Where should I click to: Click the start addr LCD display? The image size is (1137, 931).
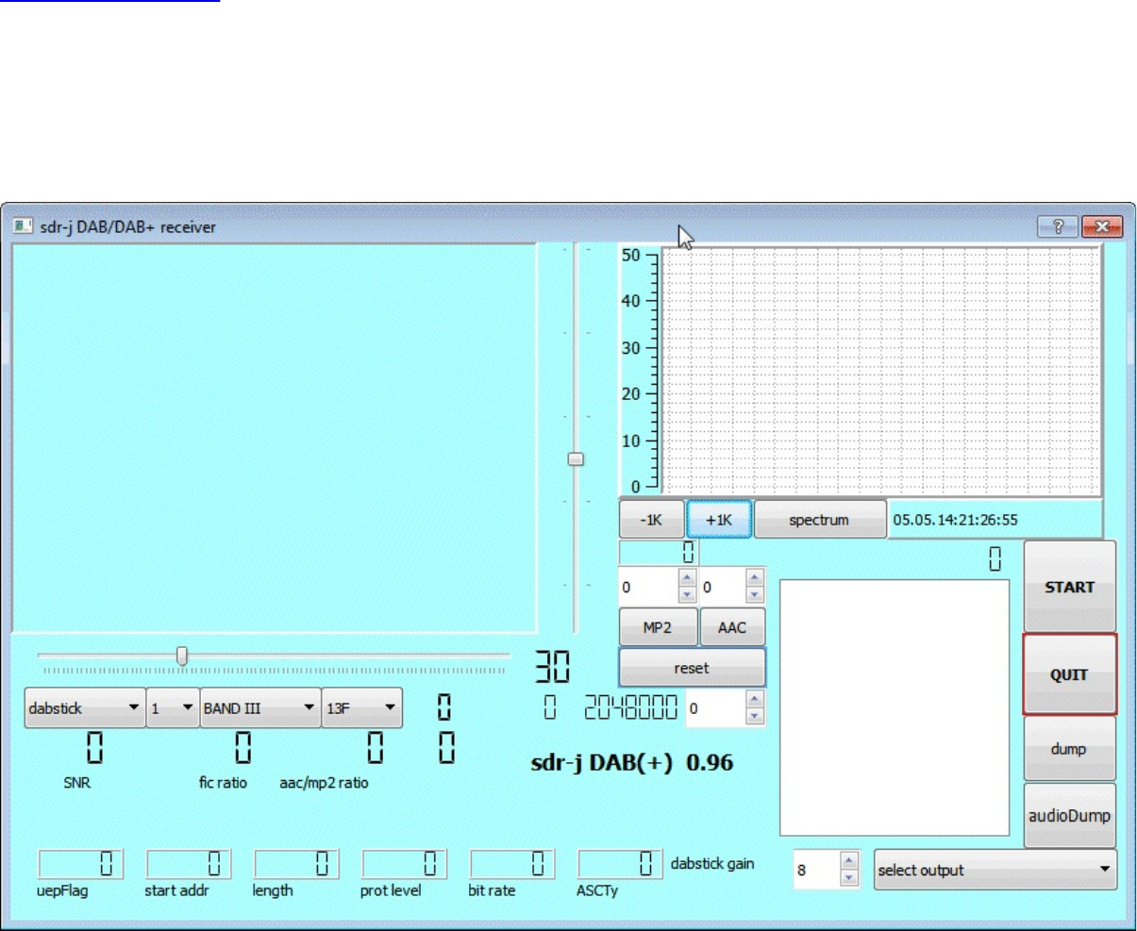188,863
